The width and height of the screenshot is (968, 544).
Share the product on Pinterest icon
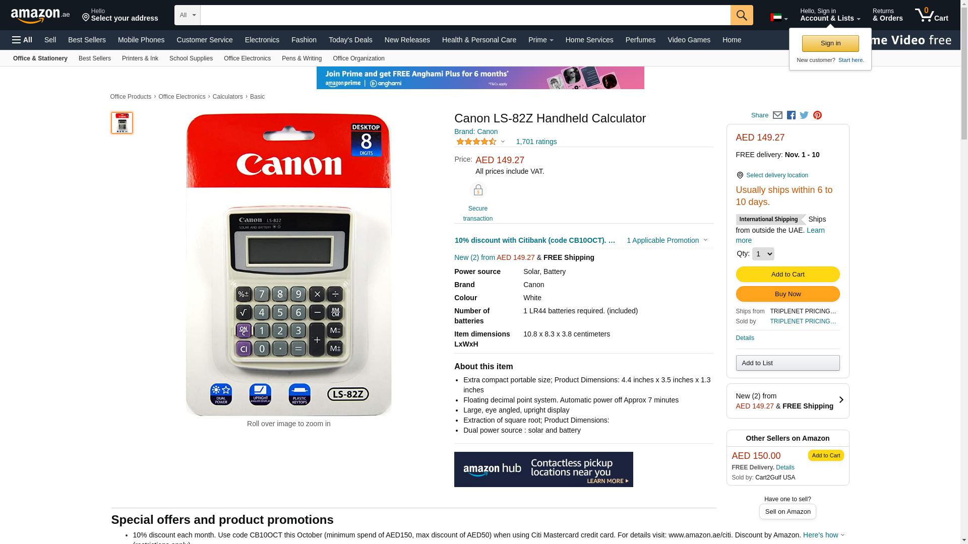(x=817, y=115)
